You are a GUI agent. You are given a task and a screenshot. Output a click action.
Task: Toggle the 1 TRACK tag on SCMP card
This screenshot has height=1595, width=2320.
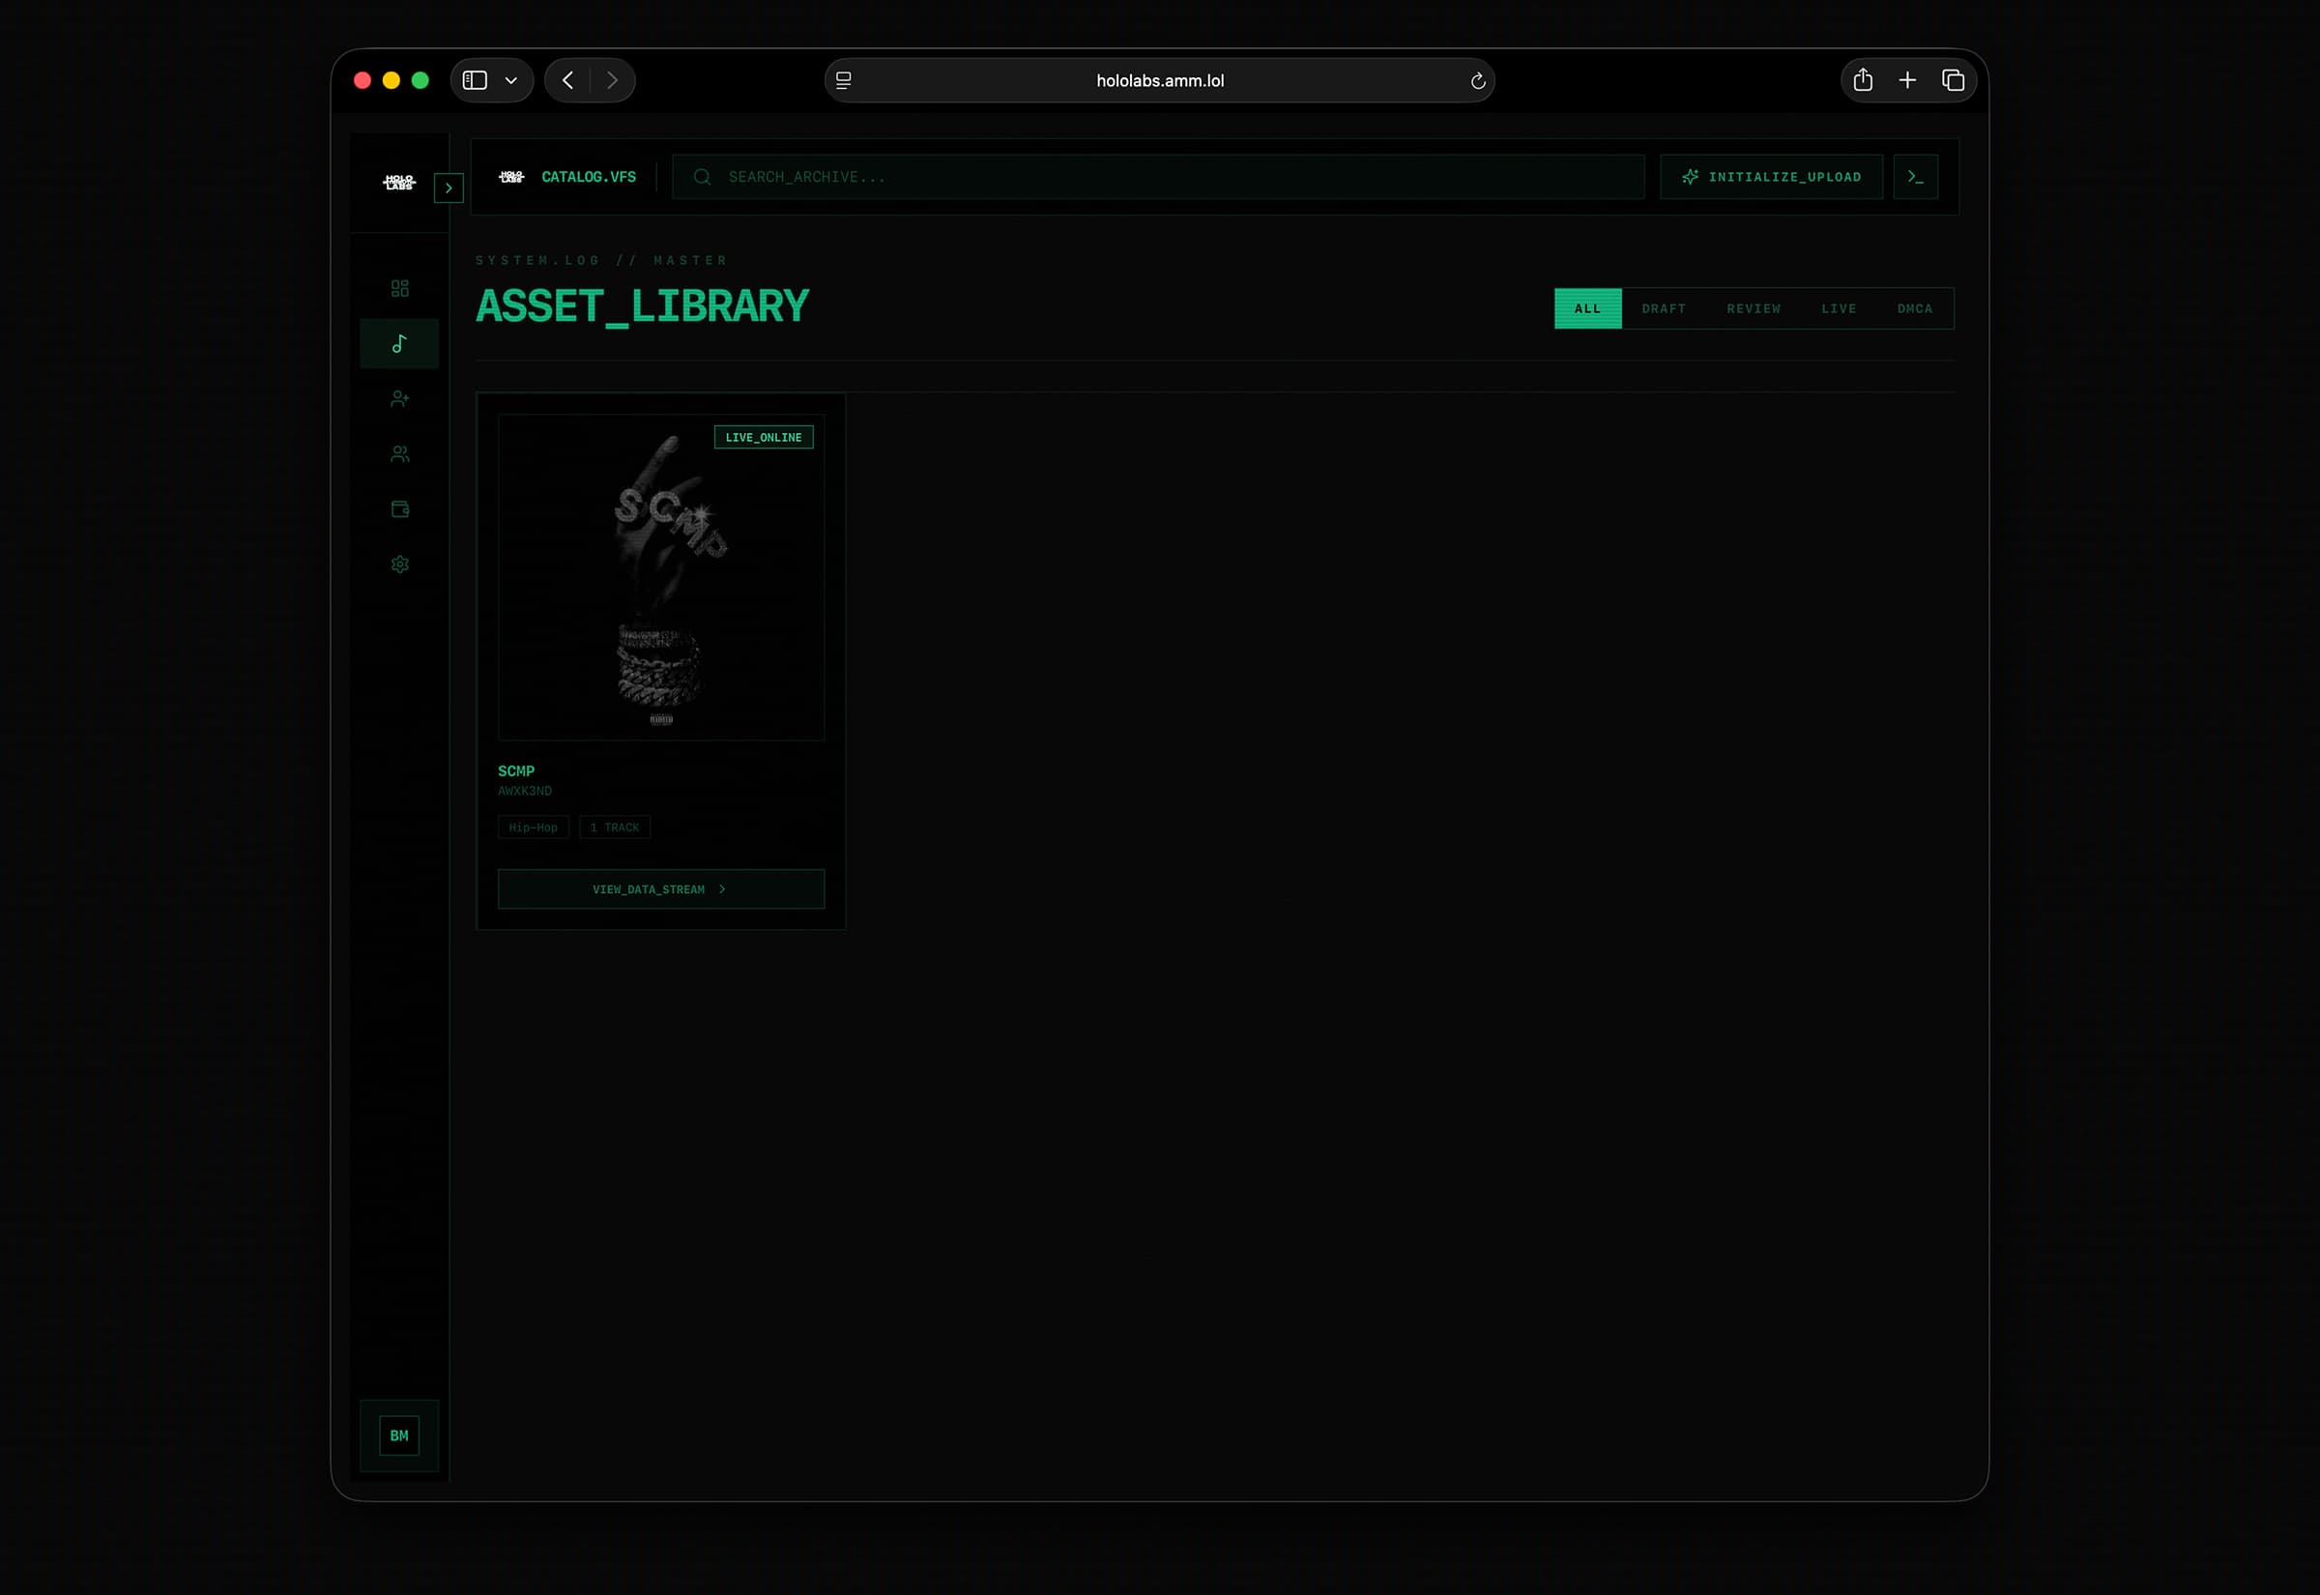pyautogui.click(x=615, y=826)
